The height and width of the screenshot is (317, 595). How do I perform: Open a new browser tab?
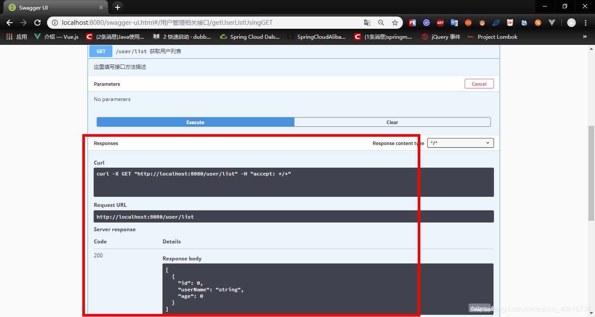[x=117, y=7]
